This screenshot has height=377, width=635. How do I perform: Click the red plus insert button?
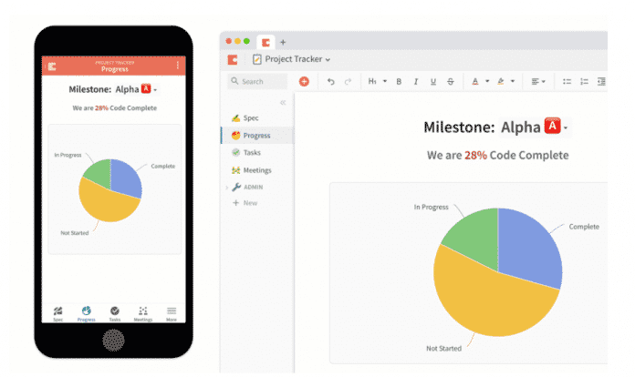(304, 81)
